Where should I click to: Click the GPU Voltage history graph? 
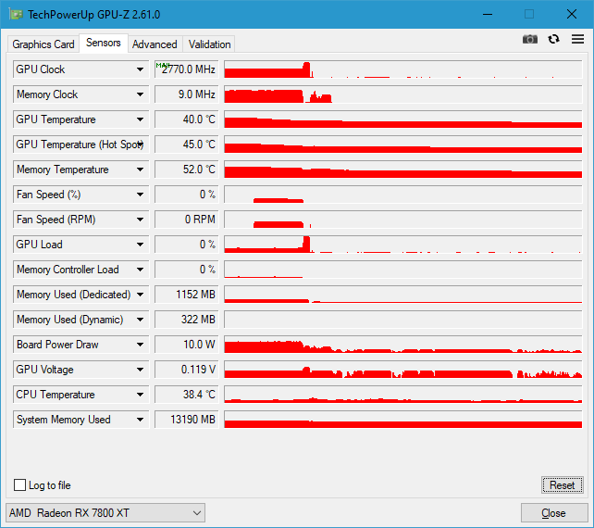click(403, 370)
